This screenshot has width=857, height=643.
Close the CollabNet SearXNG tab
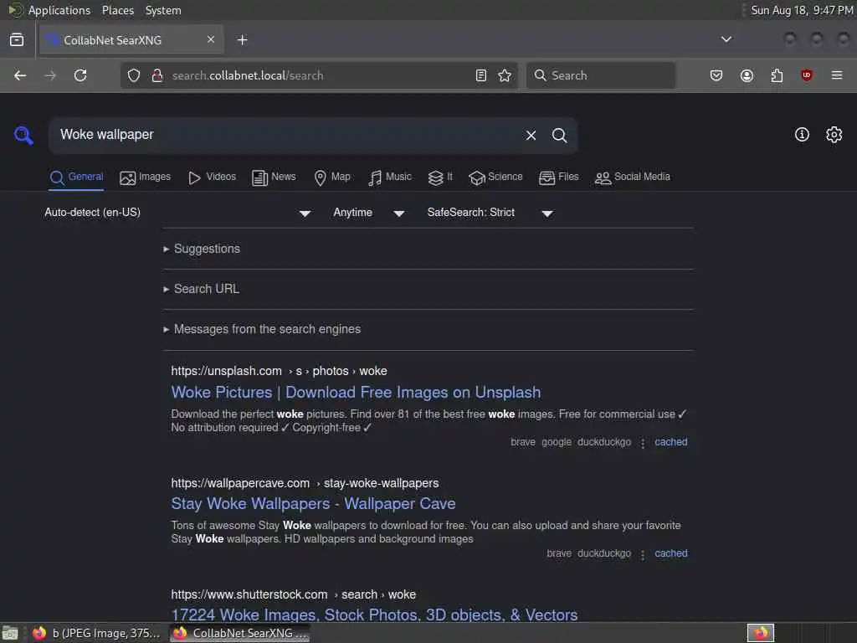[211, 39]
